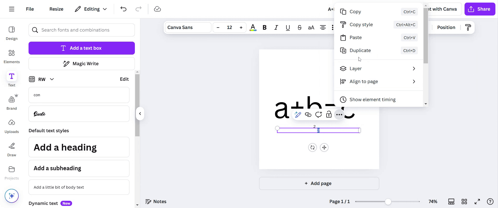This screenshot has height=208, width=498.
Task: Open the Notes panel
Action: click(156, 202)
